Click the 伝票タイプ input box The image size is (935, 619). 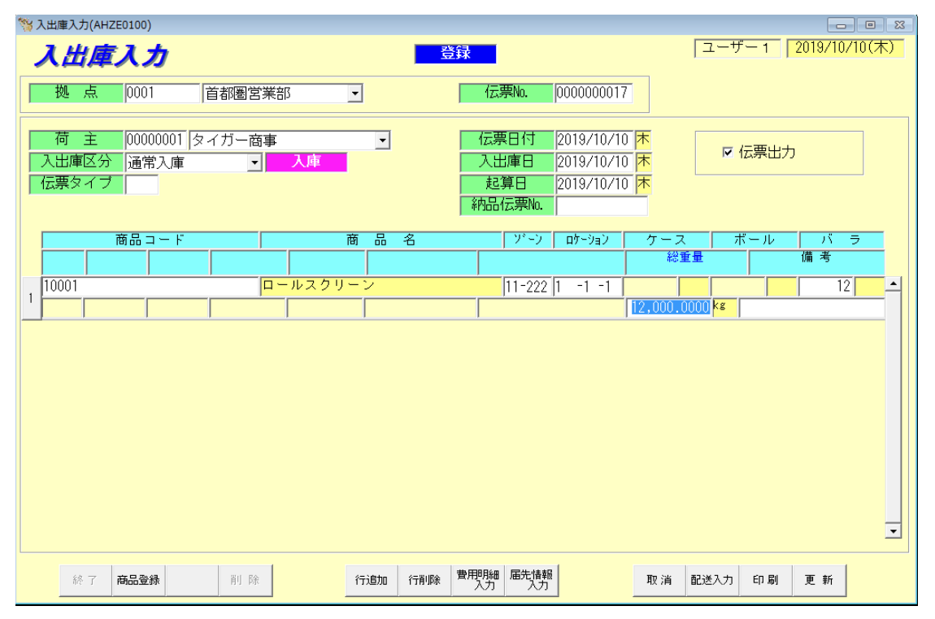click(141, 184)
